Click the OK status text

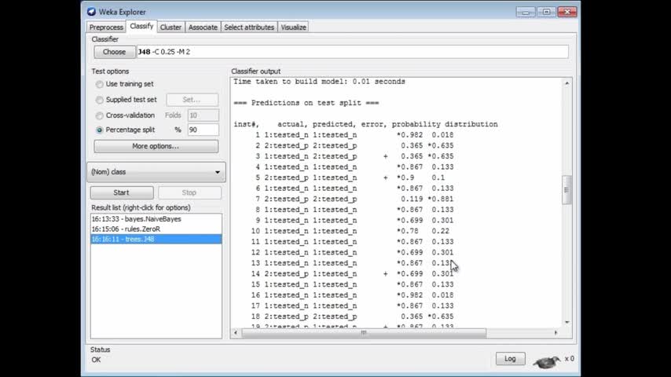(x=97, y=360)
